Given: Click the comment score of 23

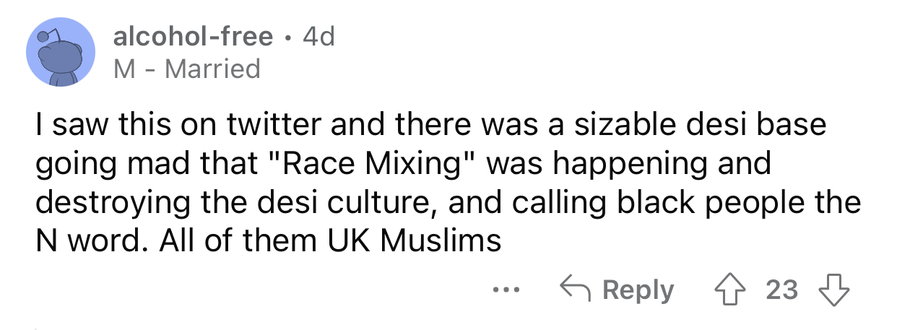Looking at the screenshot, I should [782, 290].
